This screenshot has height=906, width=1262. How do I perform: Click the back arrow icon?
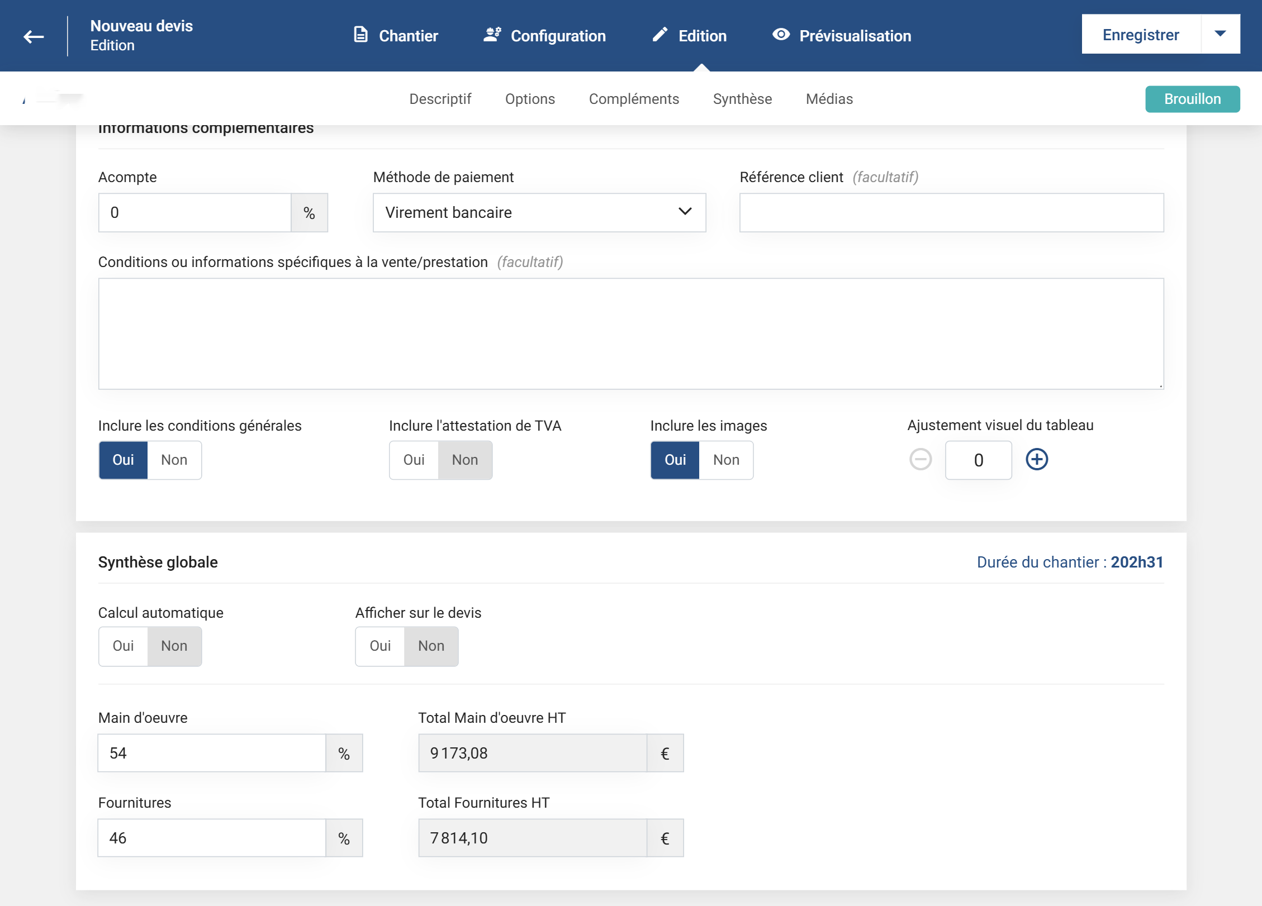[34, 36]
